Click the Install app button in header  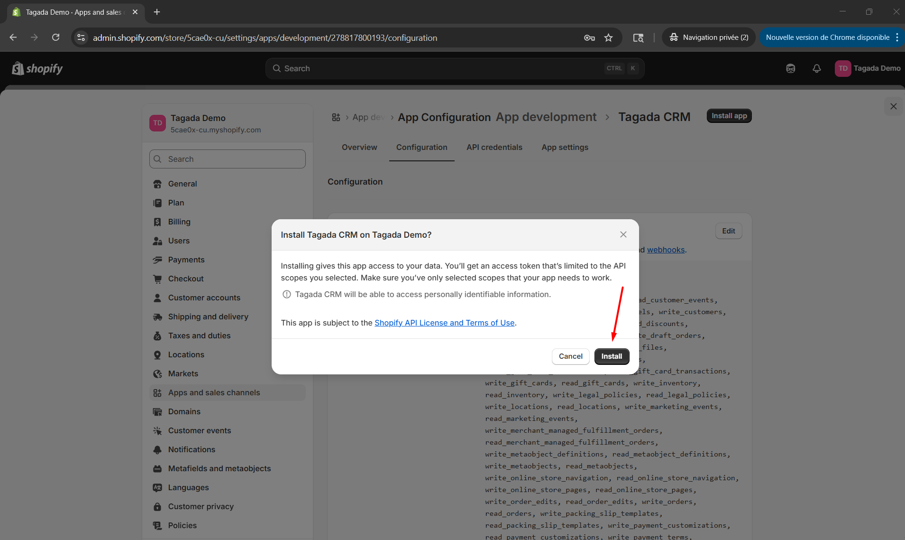click(x=729, y=116)
